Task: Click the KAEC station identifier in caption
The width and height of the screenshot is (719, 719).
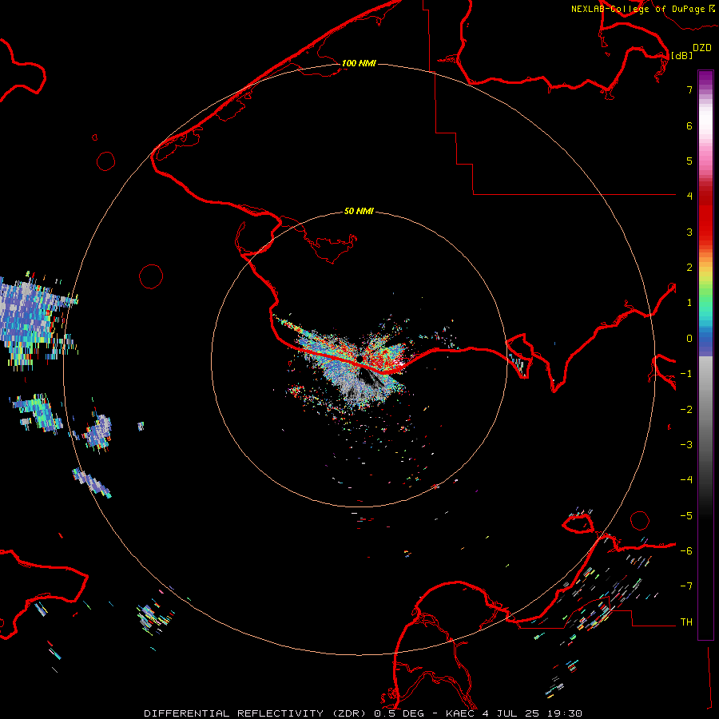Action: (461, 713)
